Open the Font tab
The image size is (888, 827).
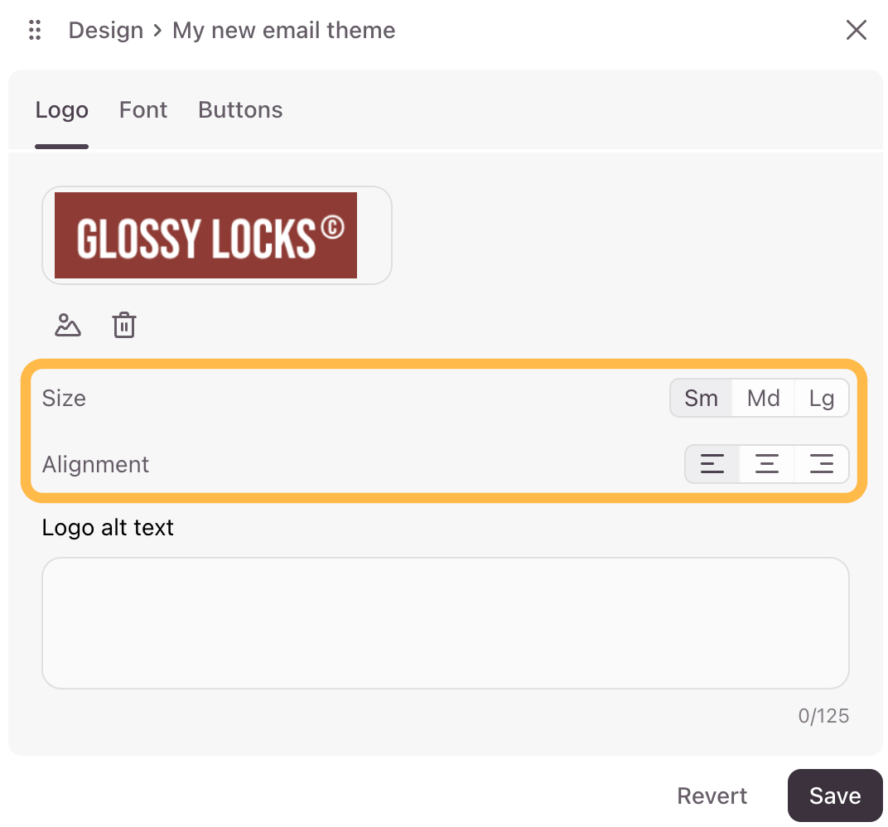[x=143, y=110]
